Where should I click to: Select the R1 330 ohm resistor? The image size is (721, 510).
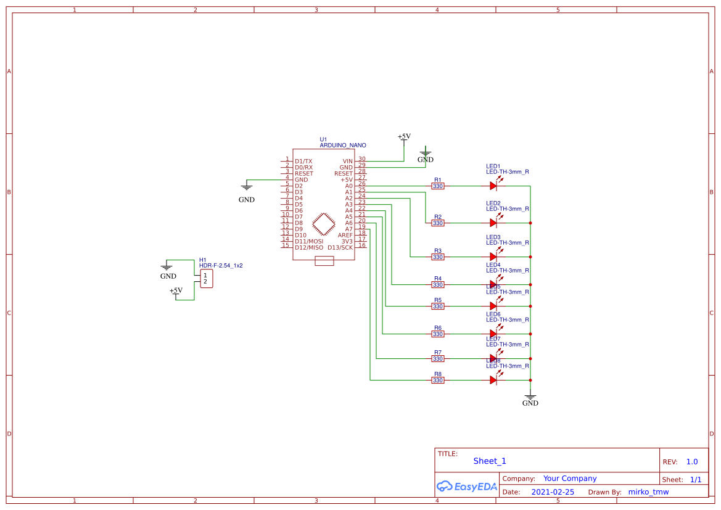point(438,186)
